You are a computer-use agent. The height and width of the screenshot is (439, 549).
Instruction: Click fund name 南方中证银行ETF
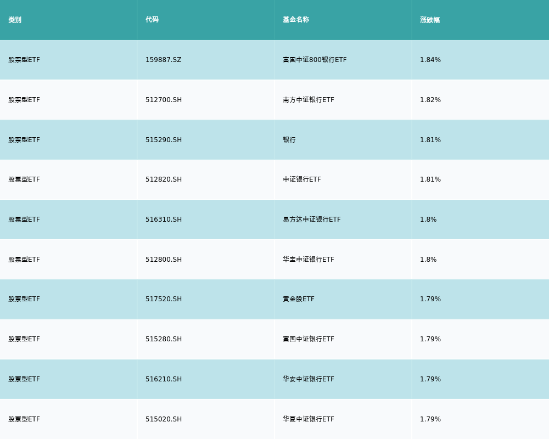308,100
